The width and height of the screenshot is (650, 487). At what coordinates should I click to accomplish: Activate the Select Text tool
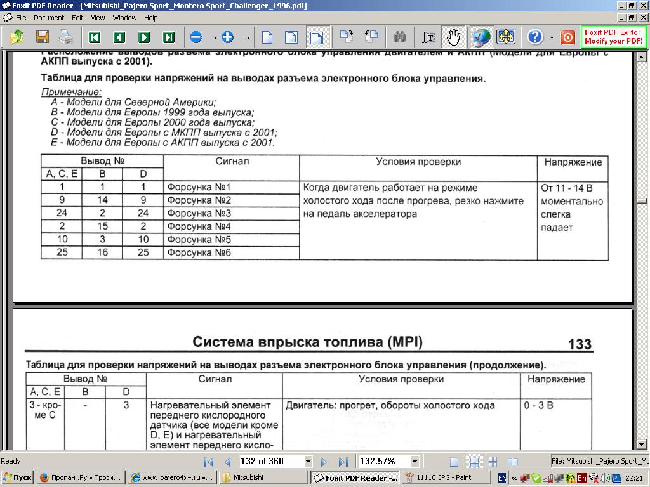tap(429, 37)
